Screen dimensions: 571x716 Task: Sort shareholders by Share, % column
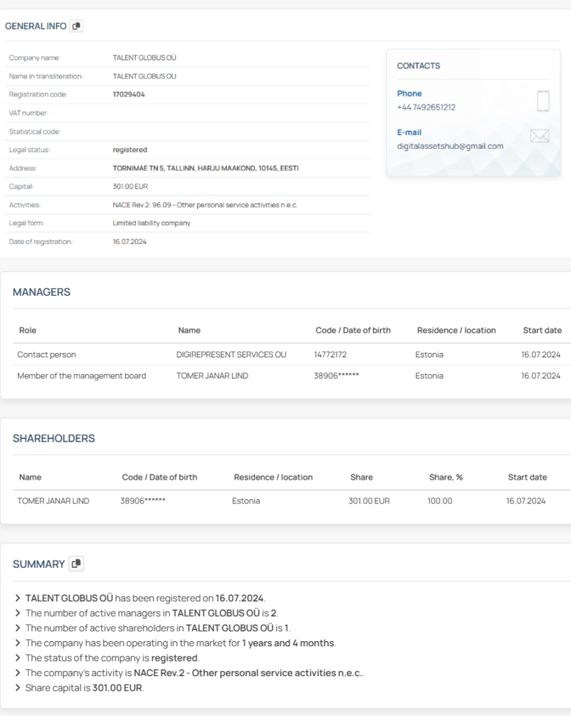445,477
